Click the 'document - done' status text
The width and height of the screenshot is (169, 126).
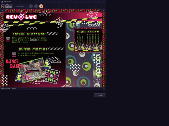pyautogui.click(x=8, y=89)
